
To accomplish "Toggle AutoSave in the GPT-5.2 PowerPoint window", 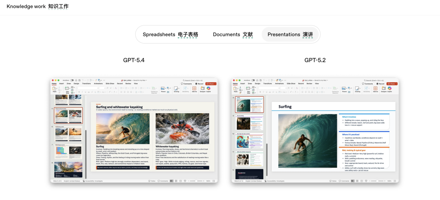I will tap(253, 80).
